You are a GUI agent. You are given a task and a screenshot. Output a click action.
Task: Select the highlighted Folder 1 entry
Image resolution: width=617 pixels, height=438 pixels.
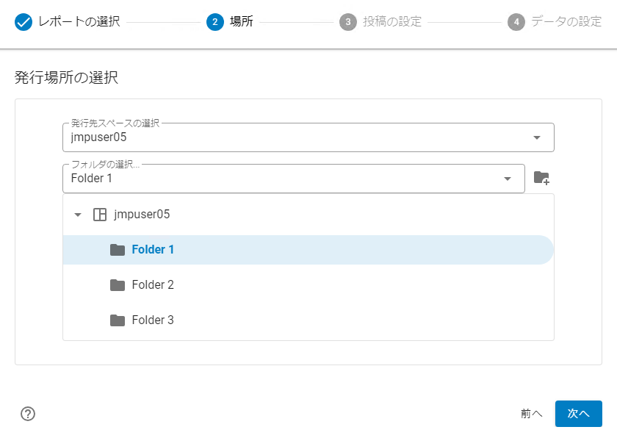pyautogui.click(x=152, y=249)
